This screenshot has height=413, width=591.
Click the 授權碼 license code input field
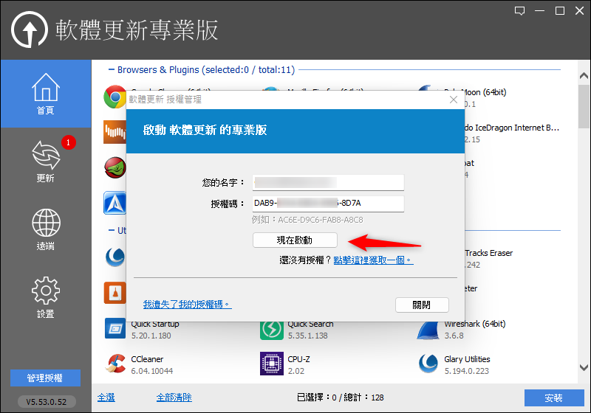point(328,203)
